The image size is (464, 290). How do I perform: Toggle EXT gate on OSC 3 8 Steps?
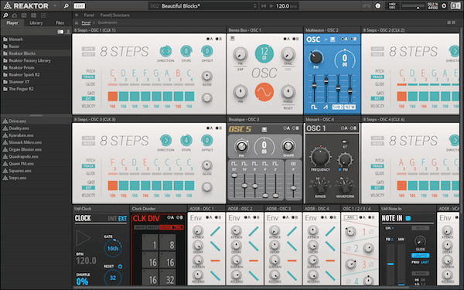[88, 188]
